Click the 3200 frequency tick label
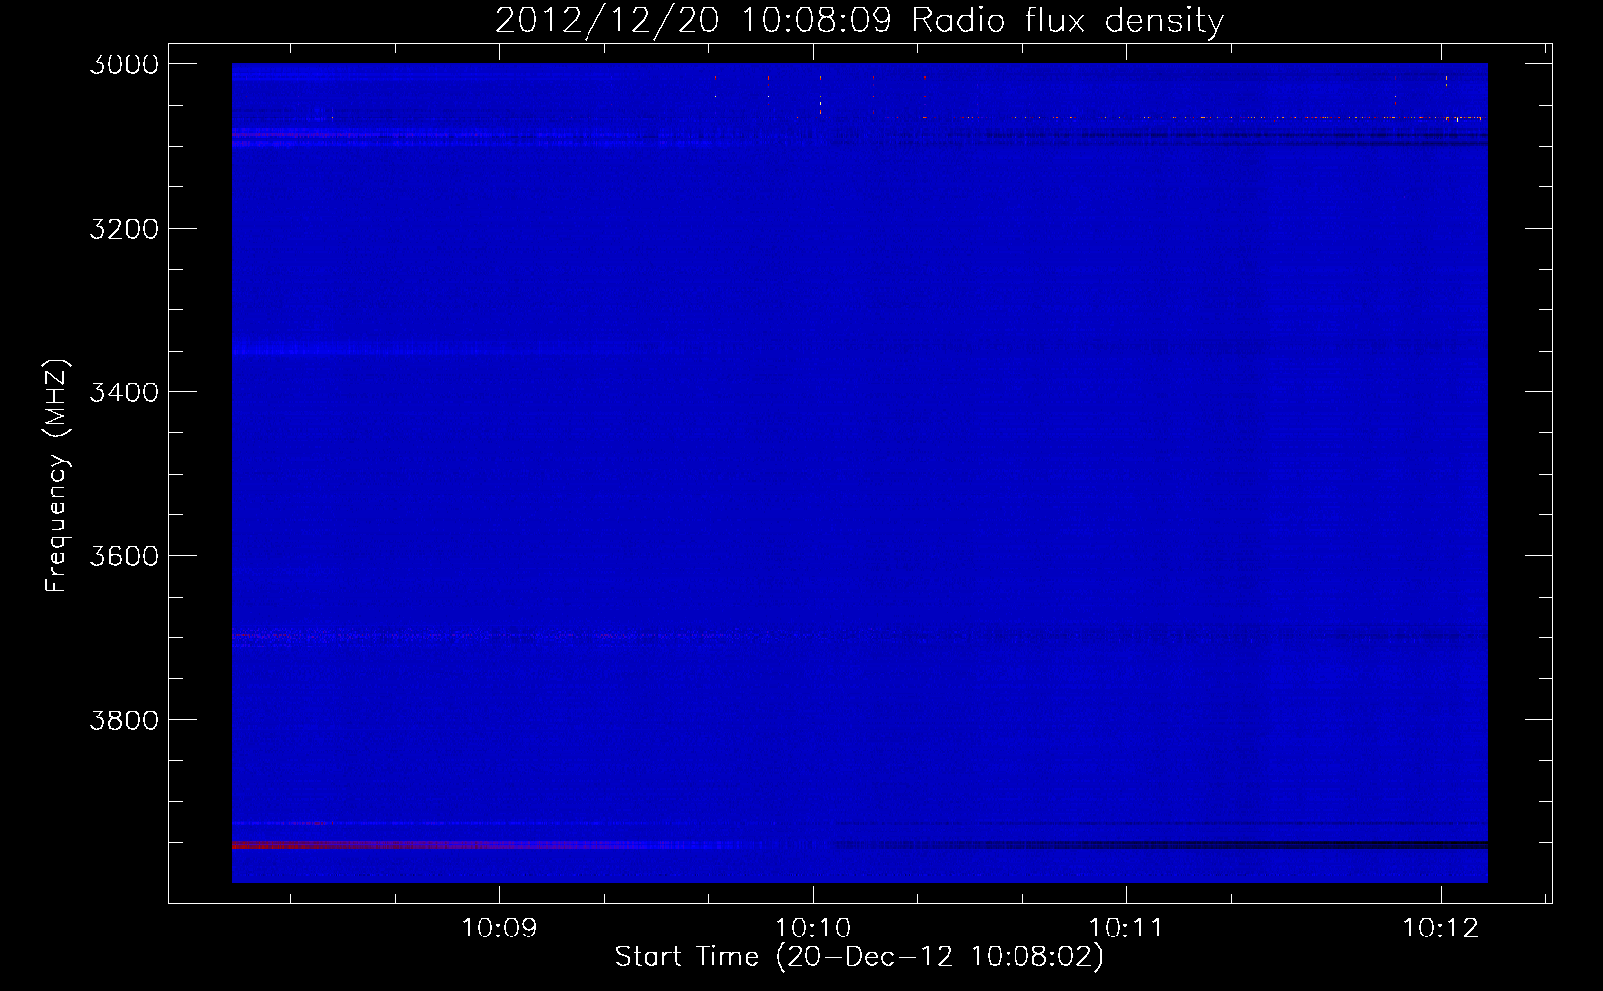 pyautogui.click(x=124, y=229)
